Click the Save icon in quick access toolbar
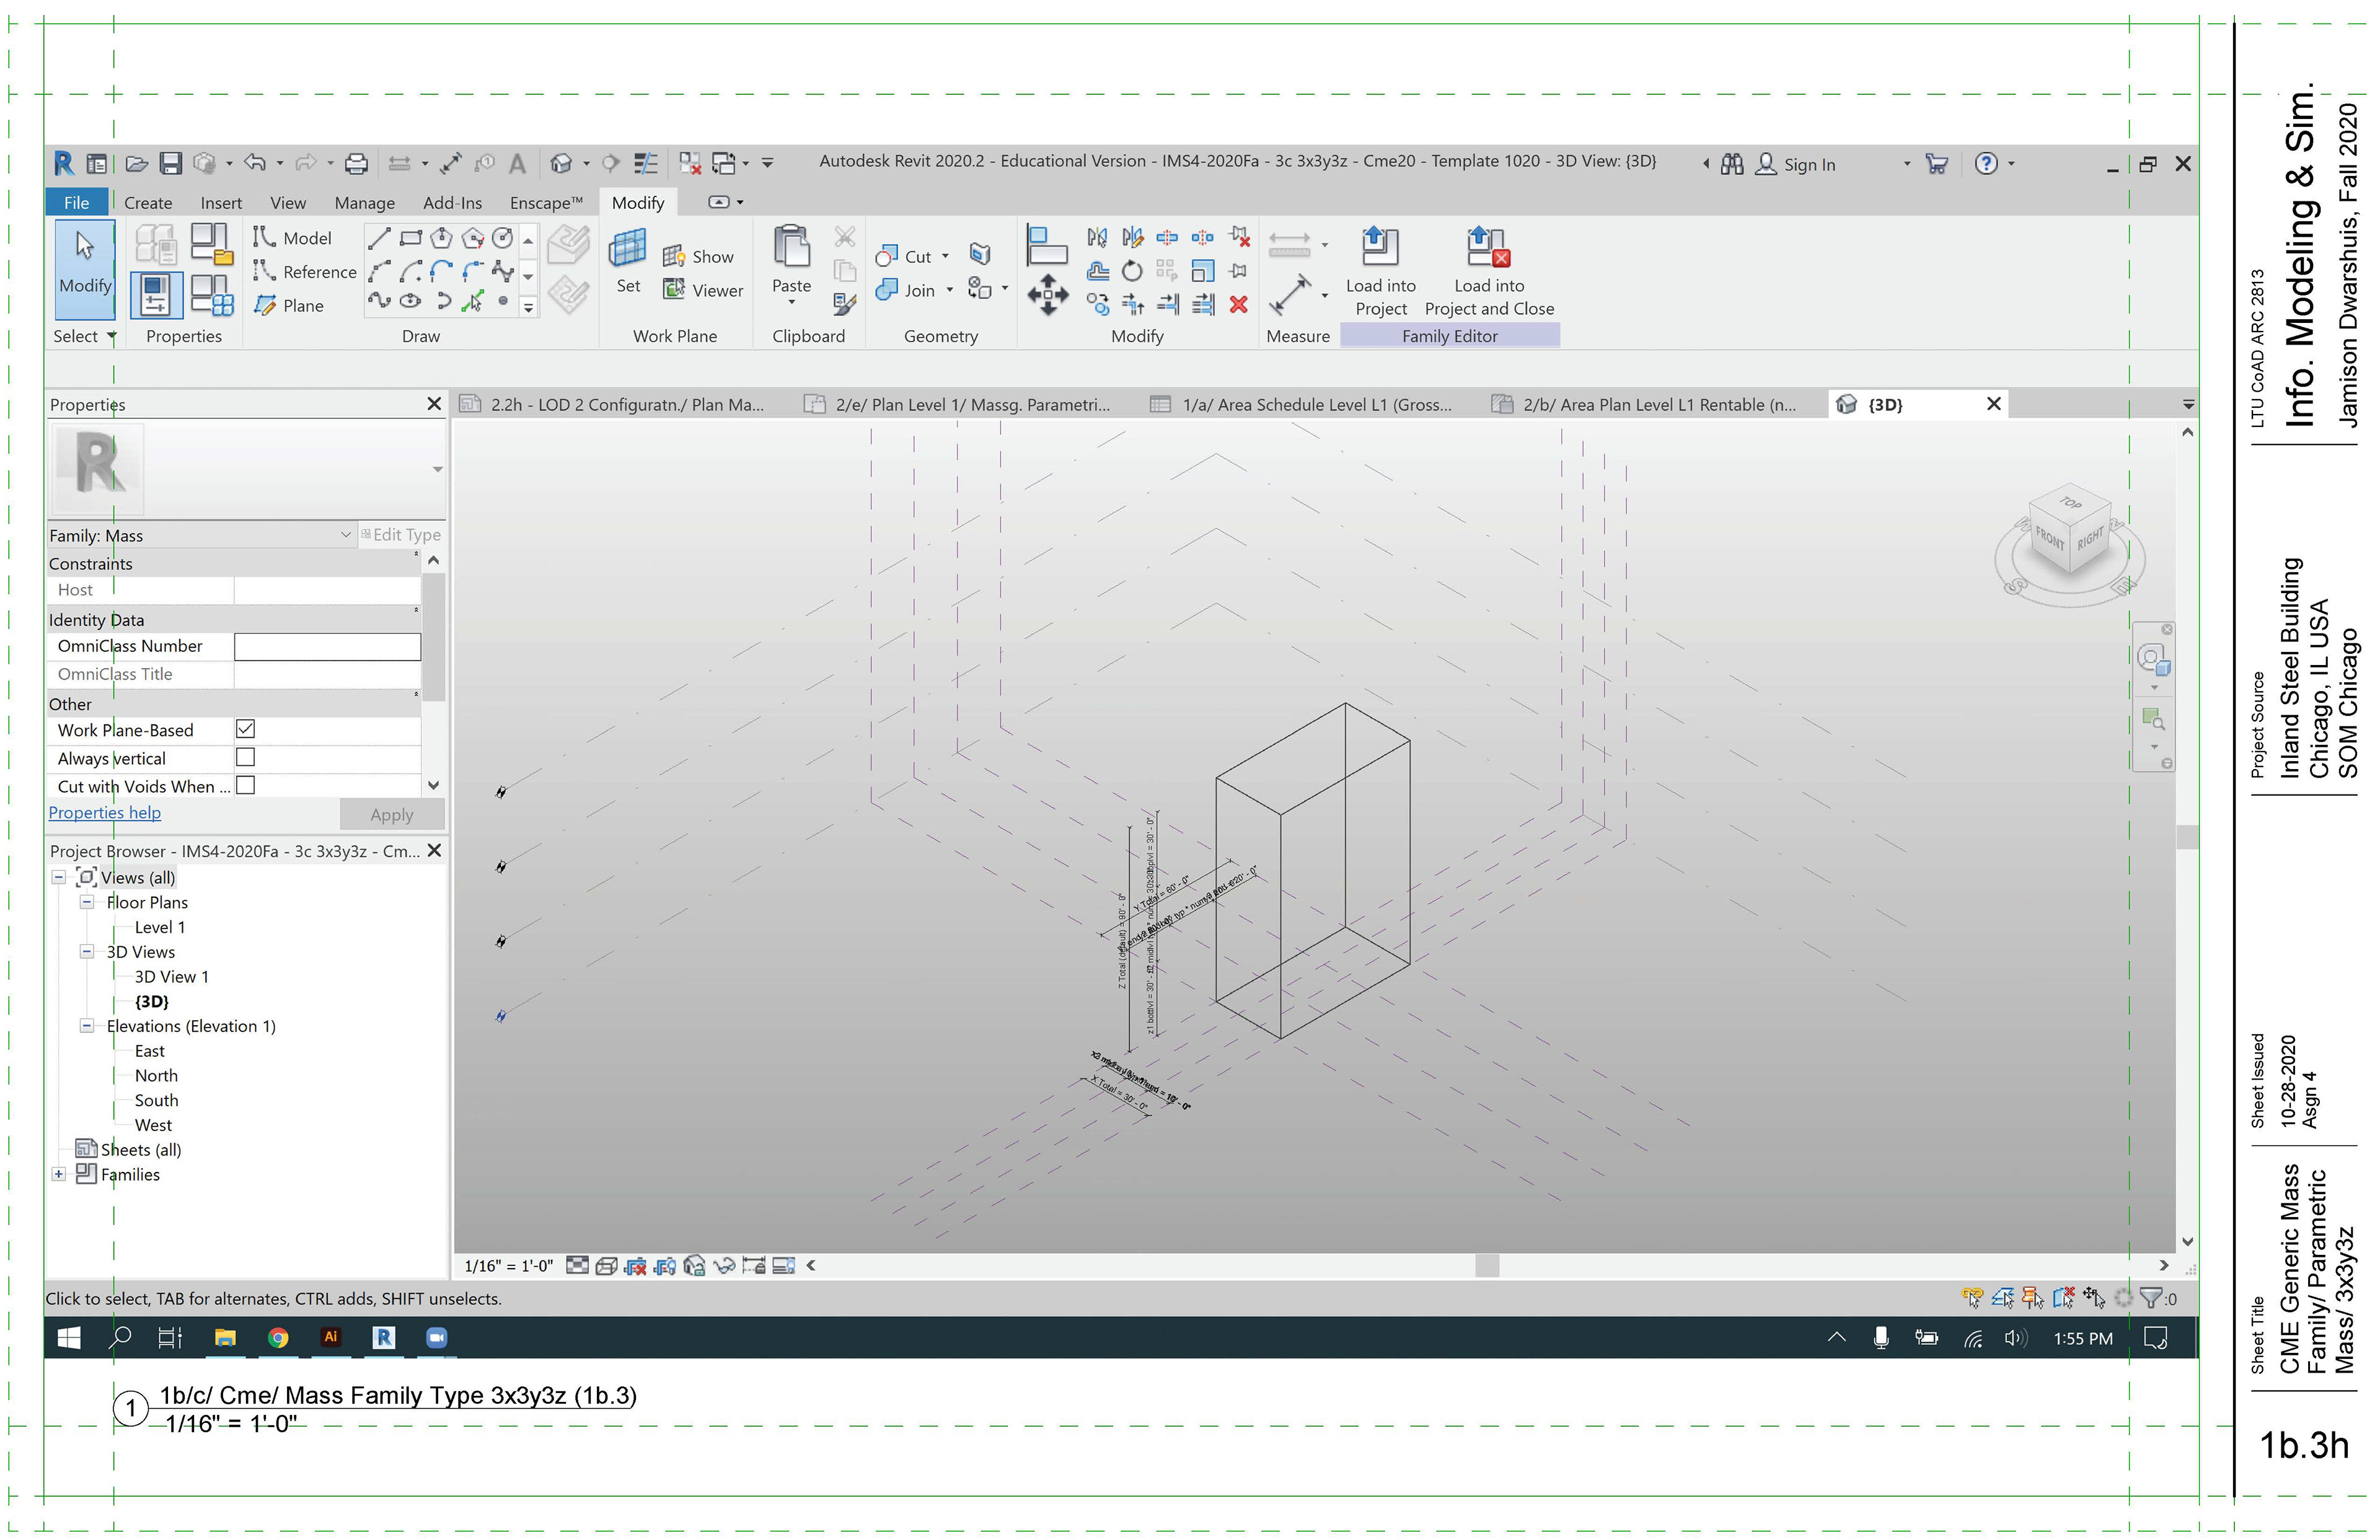2380x1540 pixels. pos(171,163)
